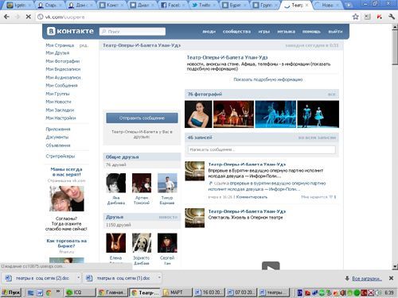The height and width of the screenshot is (298, 398).
Task: Click the write message field on wall
Action: coord(261,149)
